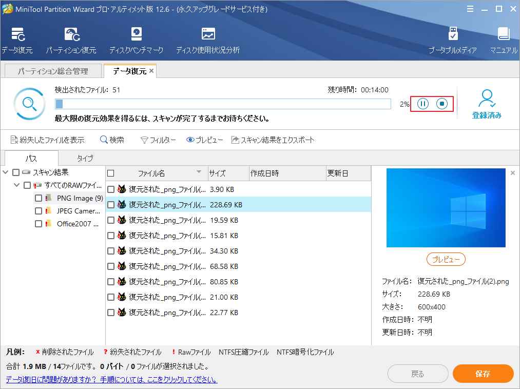Click the Office2007 folder icon in the tree
520x389 pixels.
pyautogui.click(x=49, y=224)
